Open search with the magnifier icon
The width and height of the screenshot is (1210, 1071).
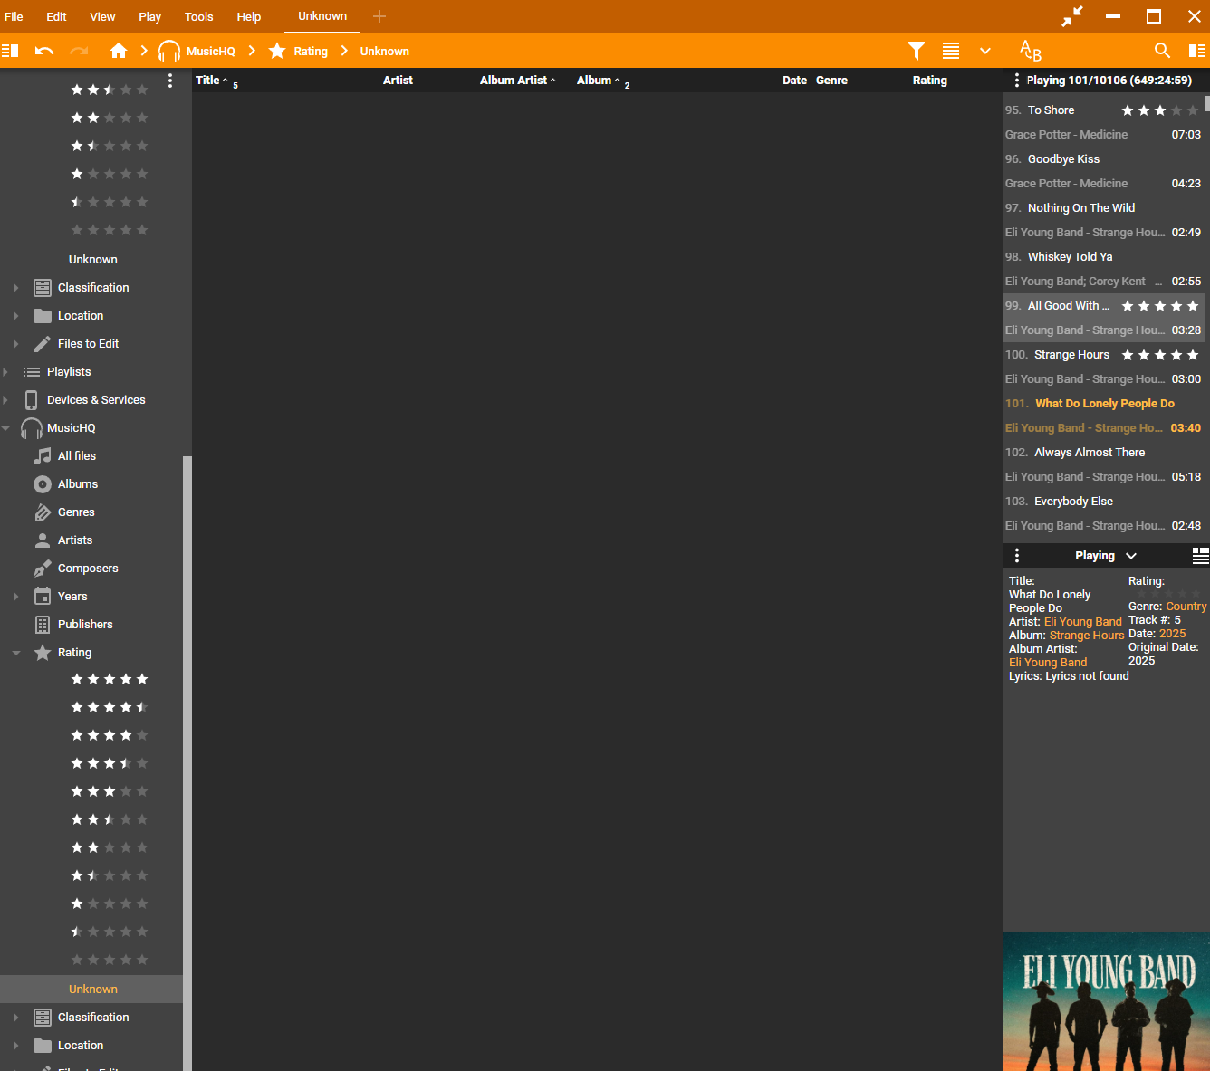tap(1162, 51)
